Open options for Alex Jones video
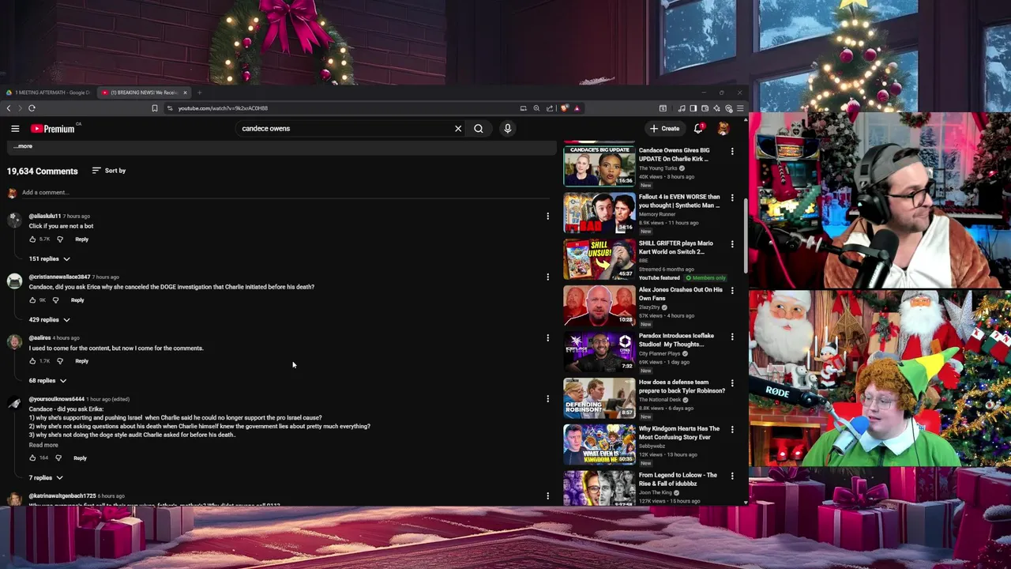Image resolution: width=1011 pixels, height=569 pixels. 732,290
